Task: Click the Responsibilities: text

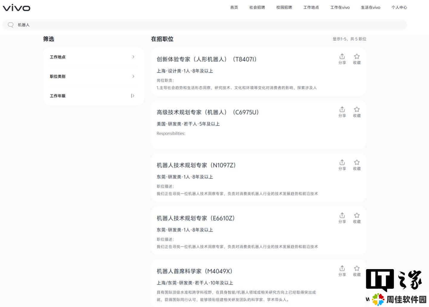Action: coord(171,133)
